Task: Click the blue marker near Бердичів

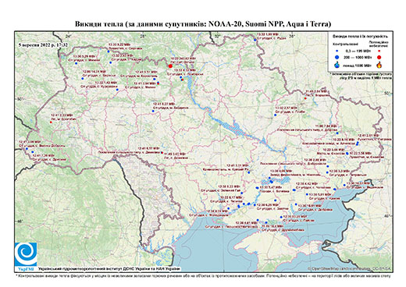Action: [153, 111]
